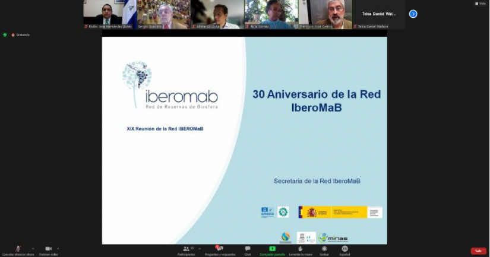
Task: Start recording with the Grabar button
Action: point(324,250)
